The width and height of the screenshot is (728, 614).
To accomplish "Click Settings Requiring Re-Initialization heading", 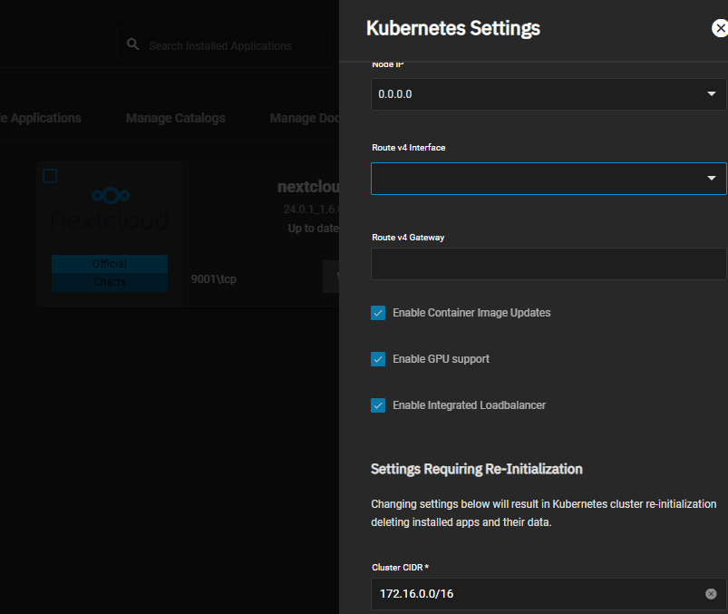I will pyautogui.click(x=476, y=469).
